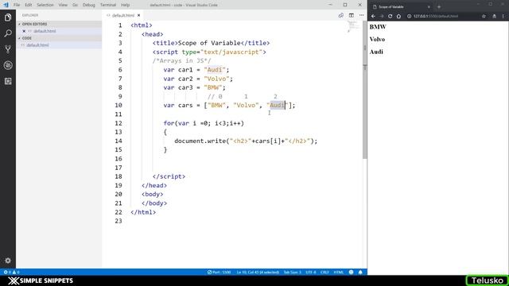Click the Tab Size status entry
This screenshot has width=509, height=286.
(292, 272)
